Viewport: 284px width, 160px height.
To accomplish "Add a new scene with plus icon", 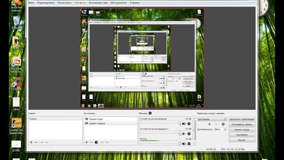I will [32, 142].
